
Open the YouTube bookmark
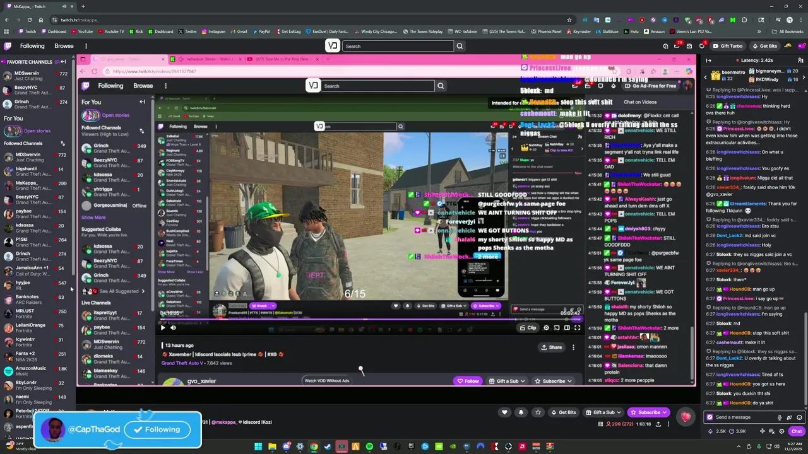pyautogui.click(x=82, y=32)
